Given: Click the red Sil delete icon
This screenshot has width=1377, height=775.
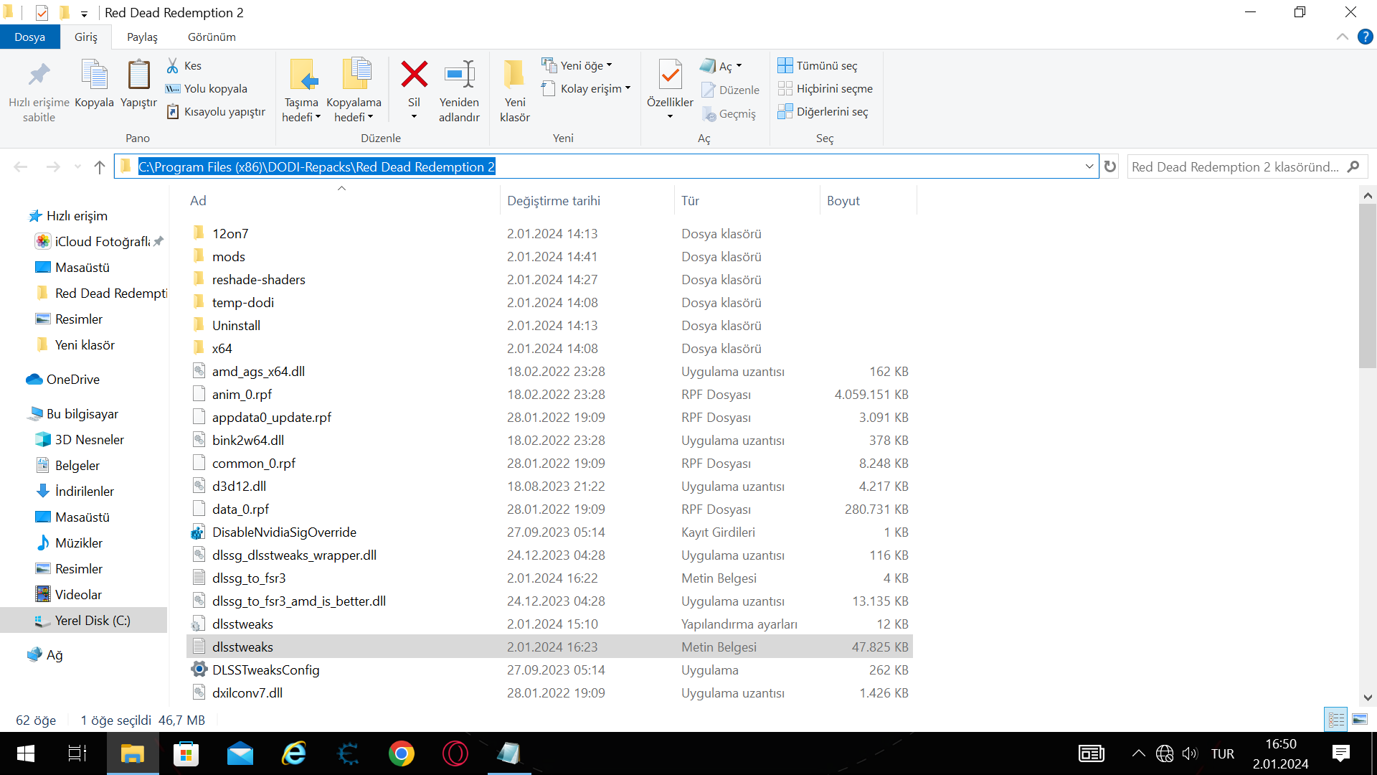Looking at the screenshot, I should (414, 75).
